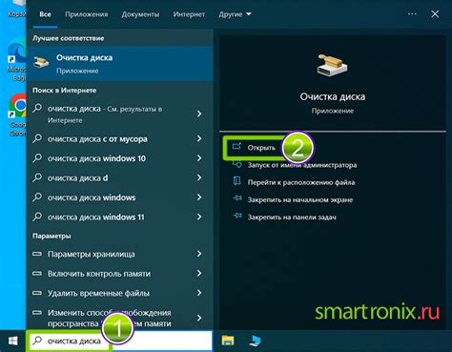Choose suggestion очистка диска windows 10
Viewport: 452px width, 352px height.
click(119, 158)
